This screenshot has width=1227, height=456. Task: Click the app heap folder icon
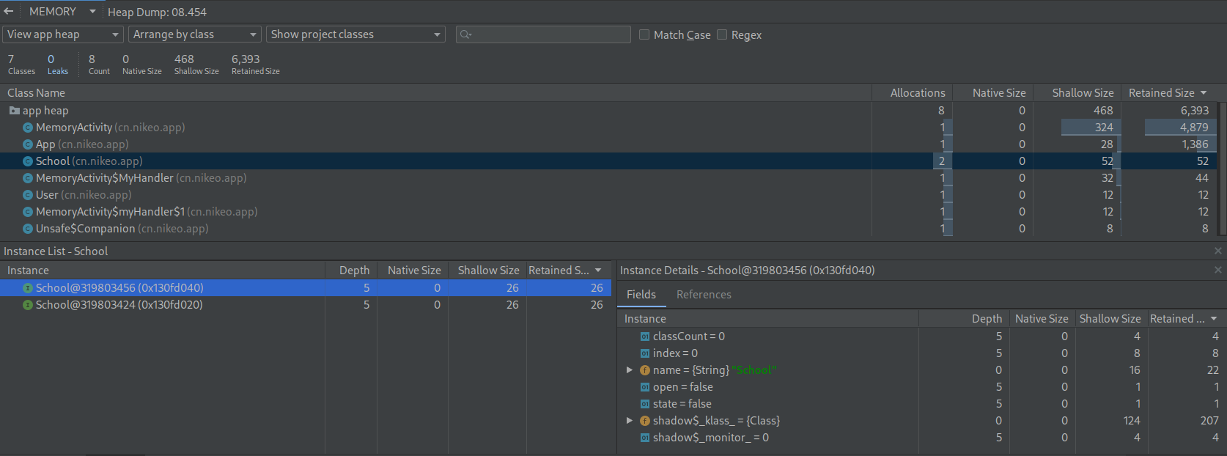point(14,111)
